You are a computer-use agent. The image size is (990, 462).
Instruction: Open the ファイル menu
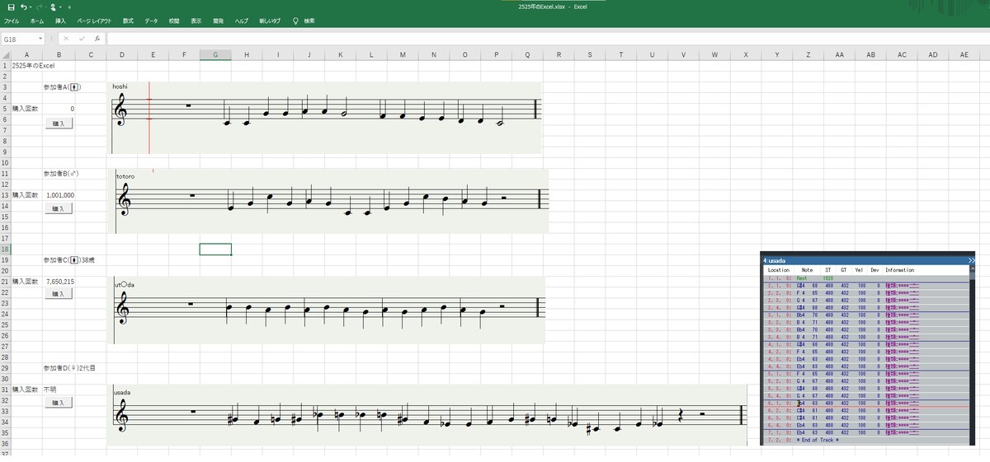(12, 20)
